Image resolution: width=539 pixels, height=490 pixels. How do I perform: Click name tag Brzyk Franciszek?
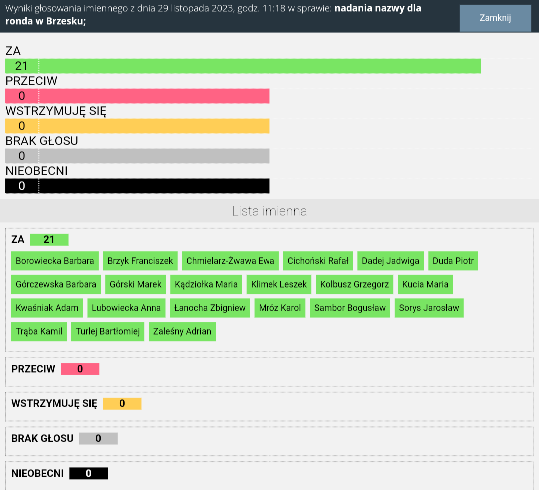pos(140,261)
